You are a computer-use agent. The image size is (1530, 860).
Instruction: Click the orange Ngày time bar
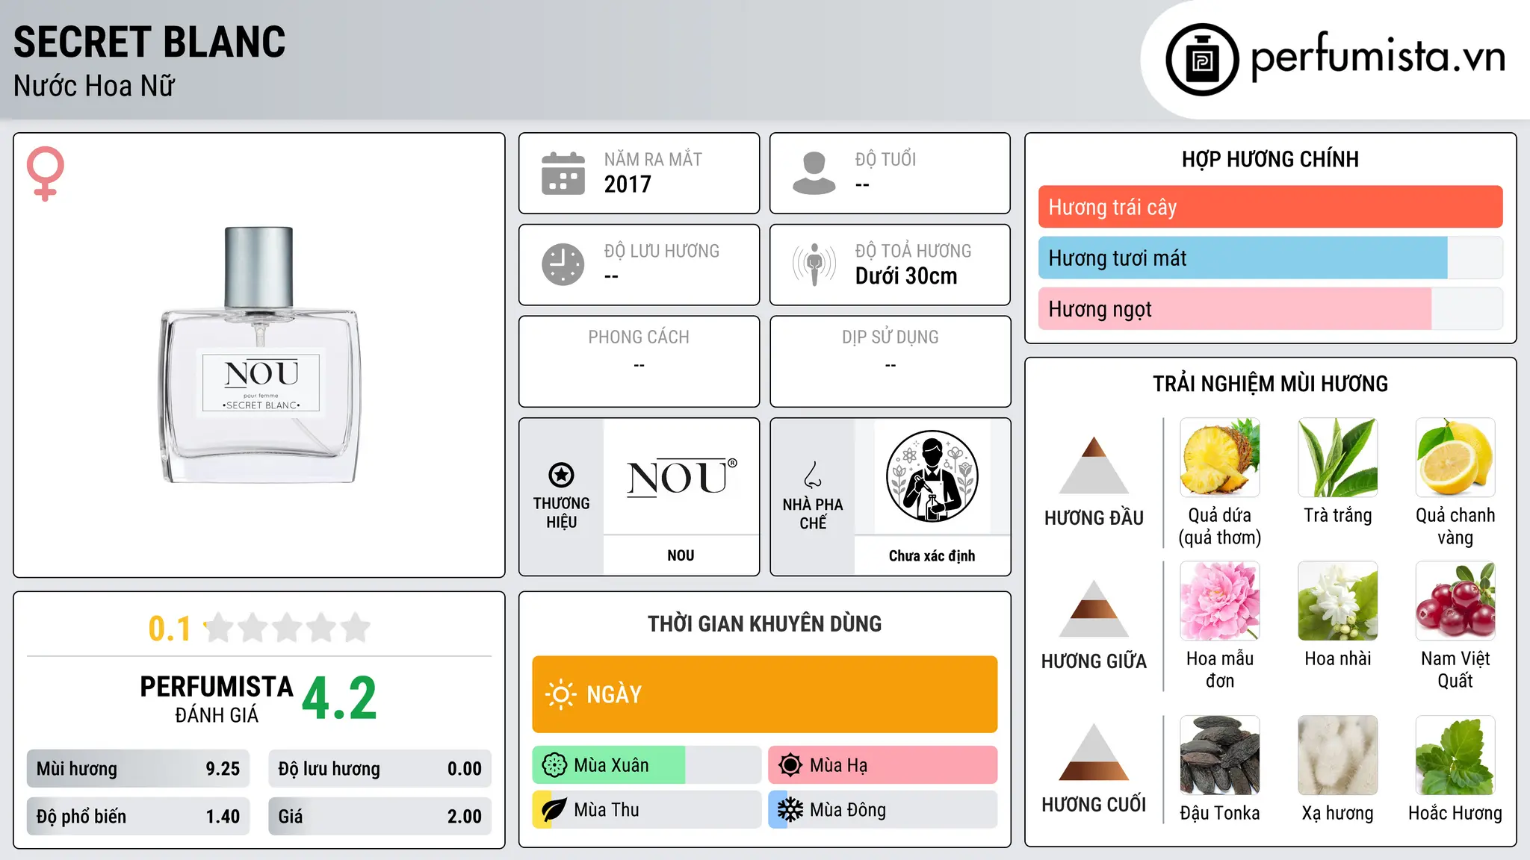tap(764, 694)
